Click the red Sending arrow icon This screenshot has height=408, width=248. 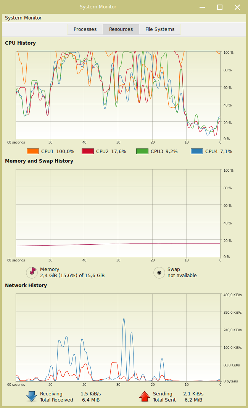pos(145,396)
